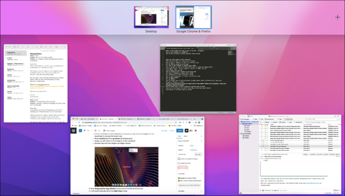The height and width of the screenshot is (196, 345).
Task: Click the yellow link in Notes content
Action: pyautogui.click(x=47, y=87)
